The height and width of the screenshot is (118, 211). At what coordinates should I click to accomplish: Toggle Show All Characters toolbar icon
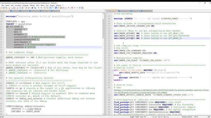53,8
